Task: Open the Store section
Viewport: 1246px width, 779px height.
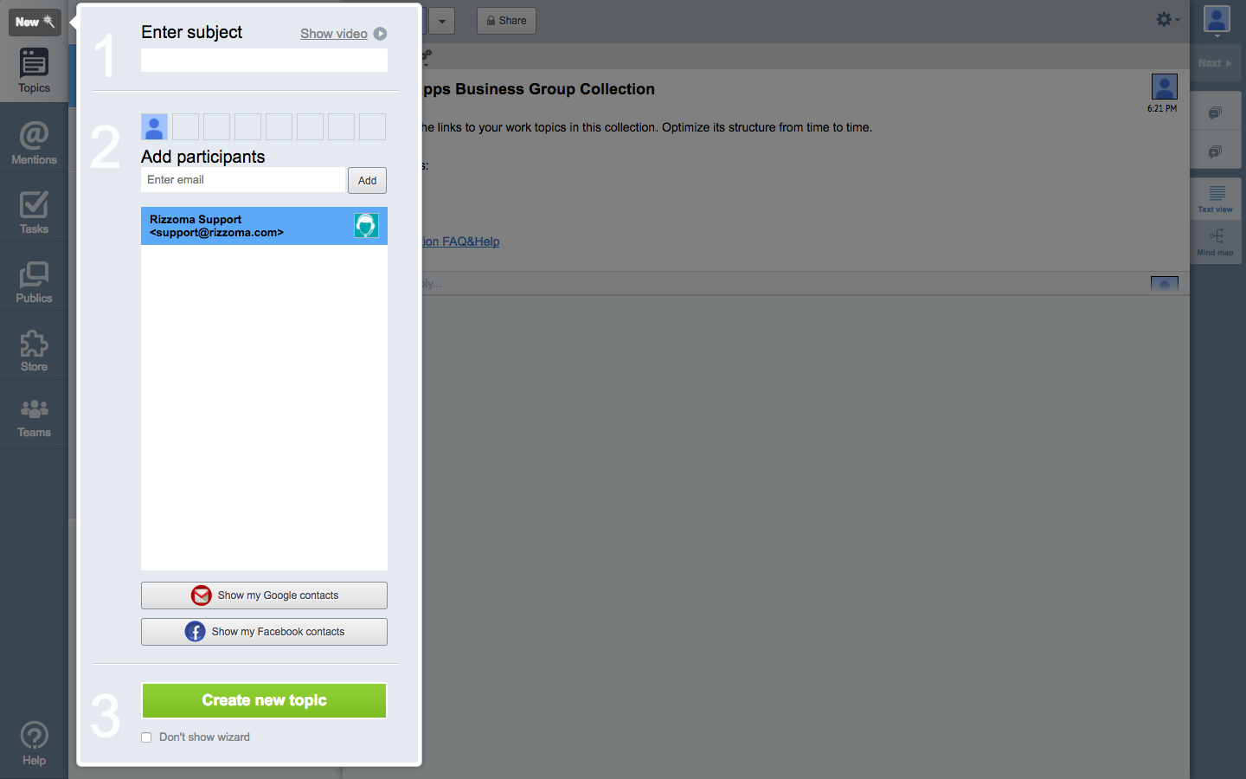Action: click(x=34, y=351)
